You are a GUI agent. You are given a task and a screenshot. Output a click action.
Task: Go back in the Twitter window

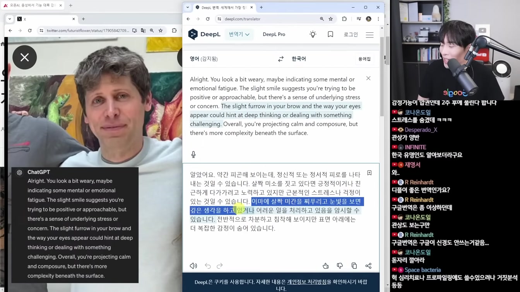(x=10, y=31)
